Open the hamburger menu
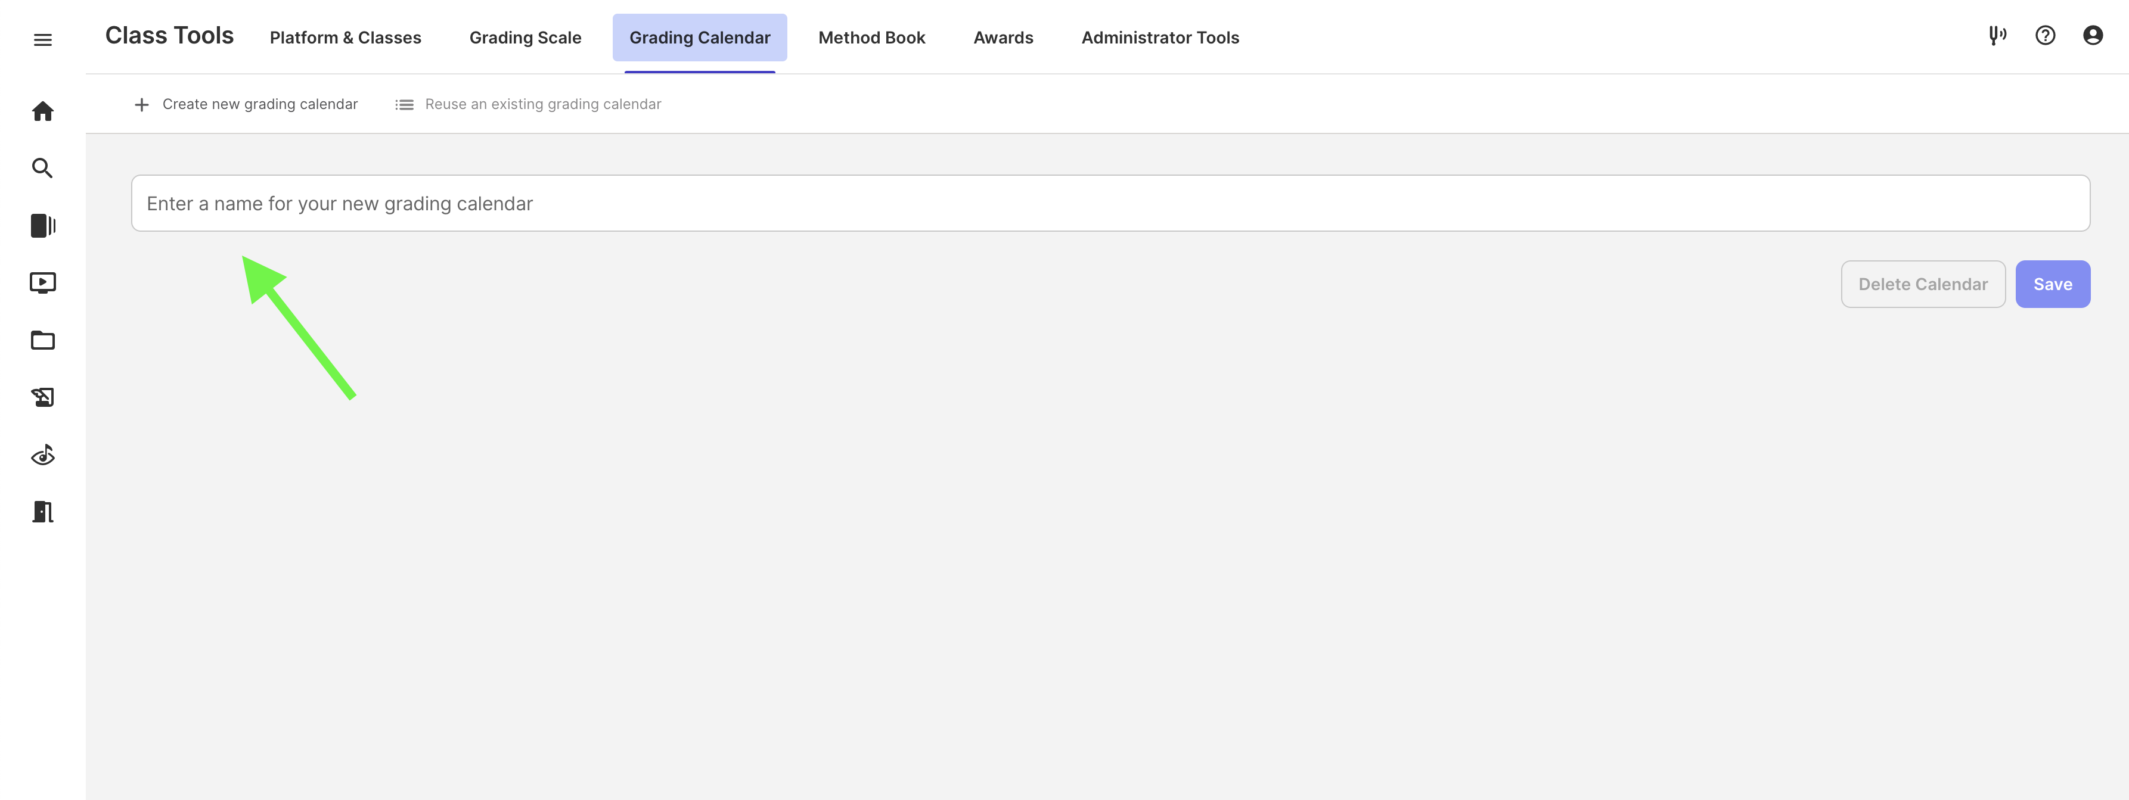Image resolution: width=2129 pixels, height=800 pixels. [x=43, y=40]
